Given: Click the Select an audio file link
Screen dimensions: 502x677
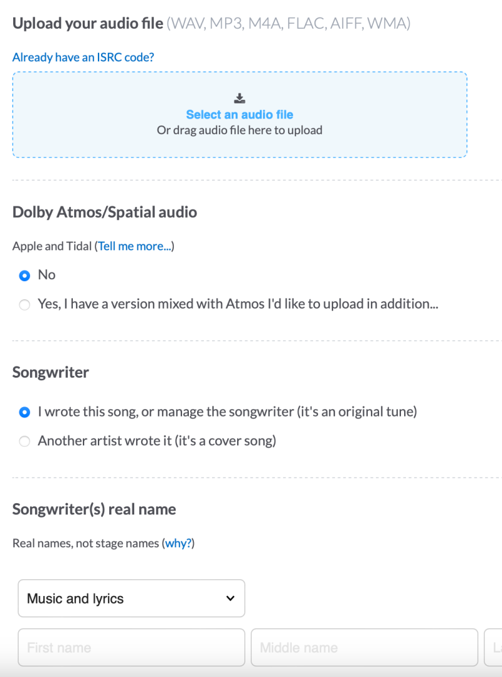Looking at the screenshot, I should pos(240,115).
